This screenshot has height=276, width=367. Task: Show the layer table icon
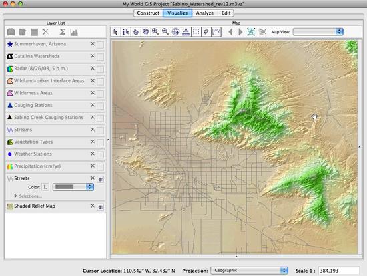pos(34,32)
